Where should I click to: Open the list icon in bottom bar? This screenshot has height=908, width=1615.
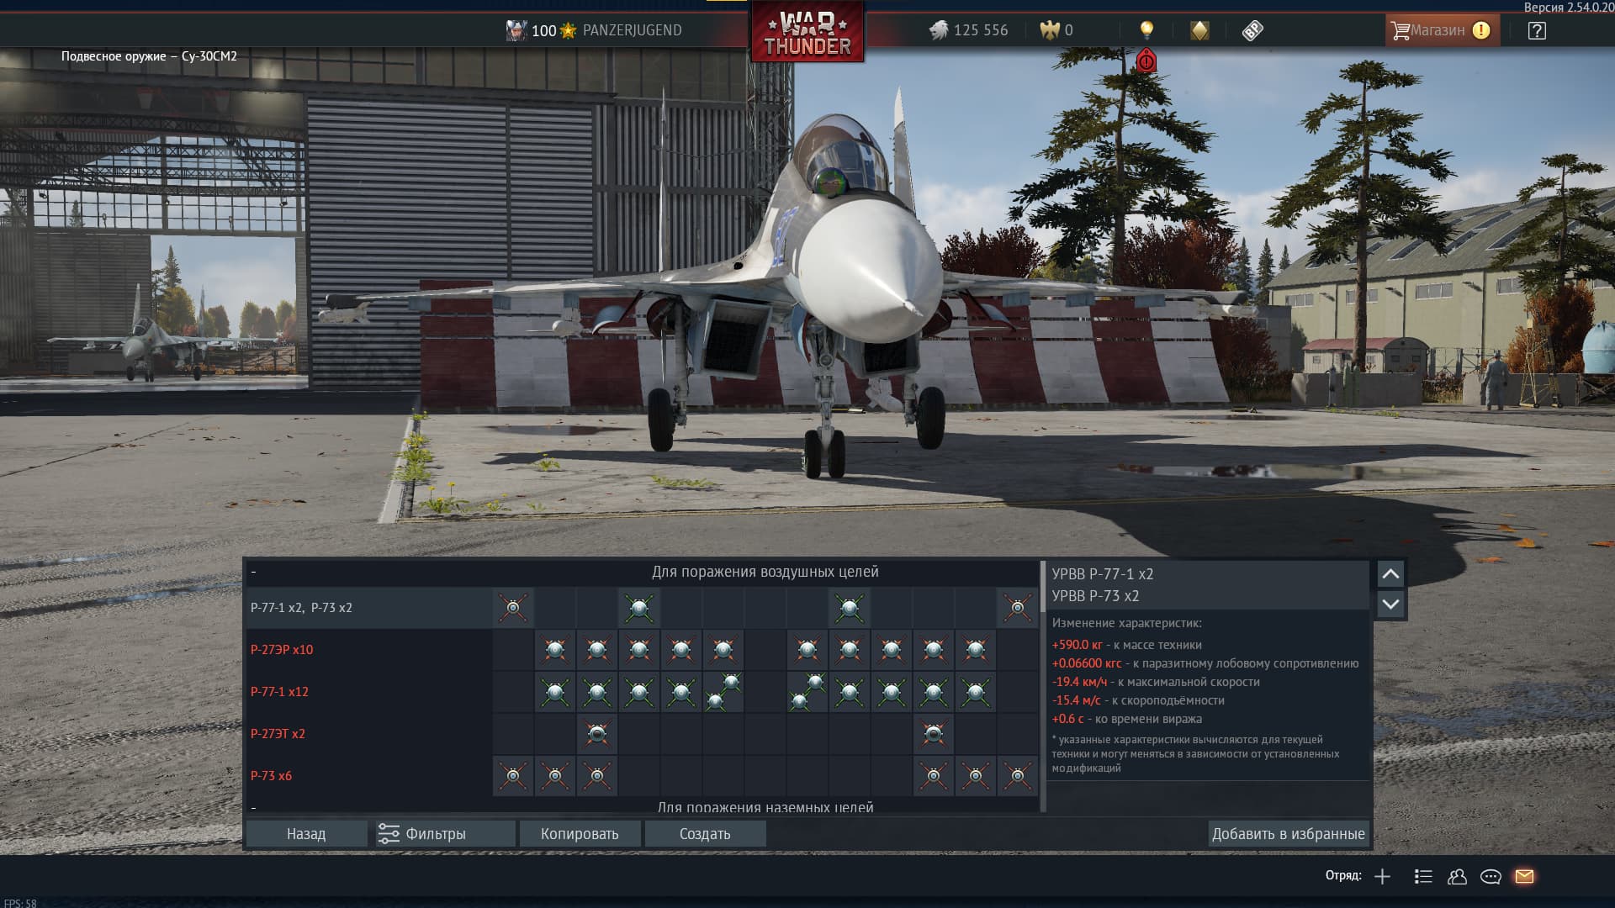pyautogui.click(x=1423, y=876)
